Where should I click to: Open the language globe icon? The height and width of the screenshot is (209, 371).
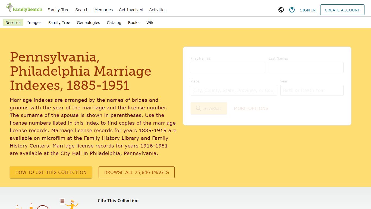281,10
